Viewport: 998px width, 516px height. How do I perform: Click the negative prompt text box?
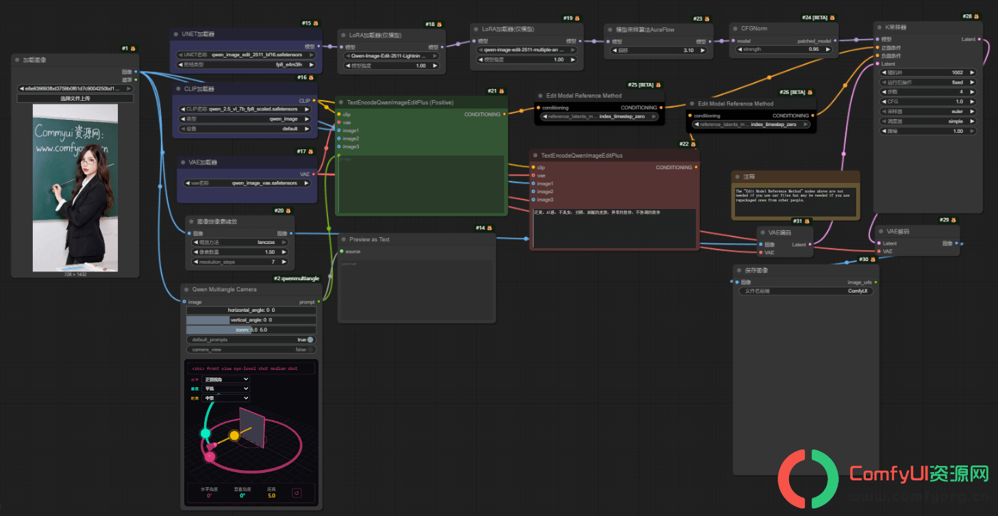[614, 228]
